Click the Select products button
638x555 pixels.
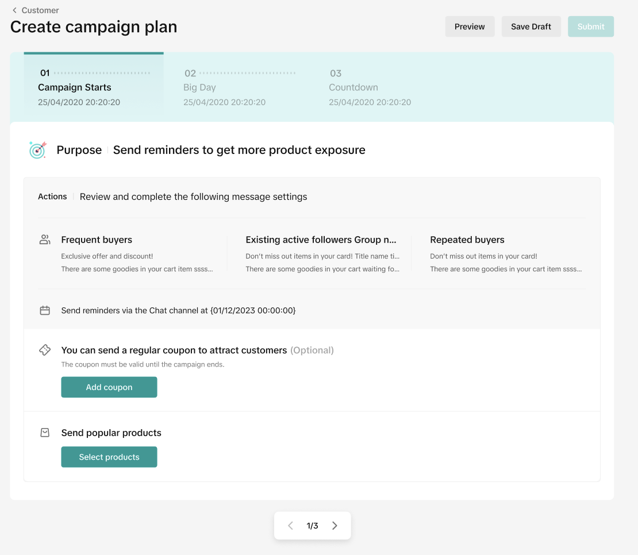109,457
